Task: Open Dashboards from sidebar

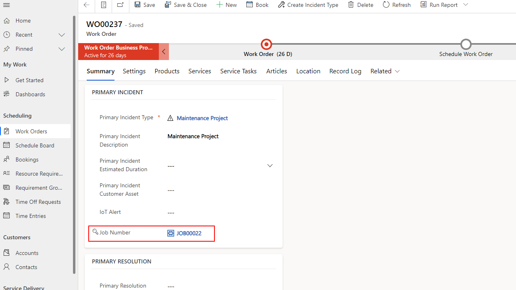Action: 35,94
